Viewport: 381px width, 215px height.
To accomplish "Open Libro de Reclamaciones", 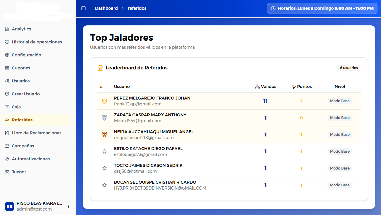I will click(x=38, y=133).
